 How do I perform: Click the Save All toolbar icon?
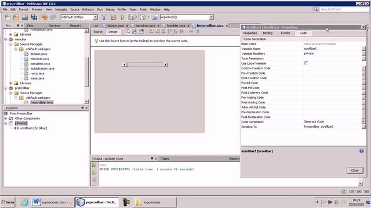coord(34,17)
